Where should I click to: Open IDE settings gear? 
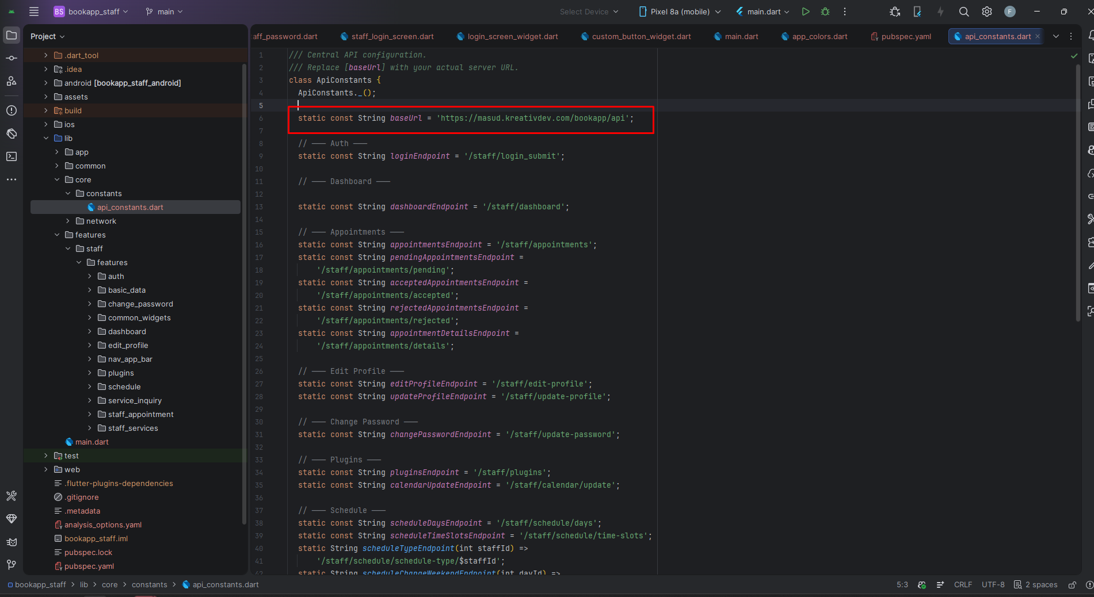pyautogui.click(x=987, y=12)
